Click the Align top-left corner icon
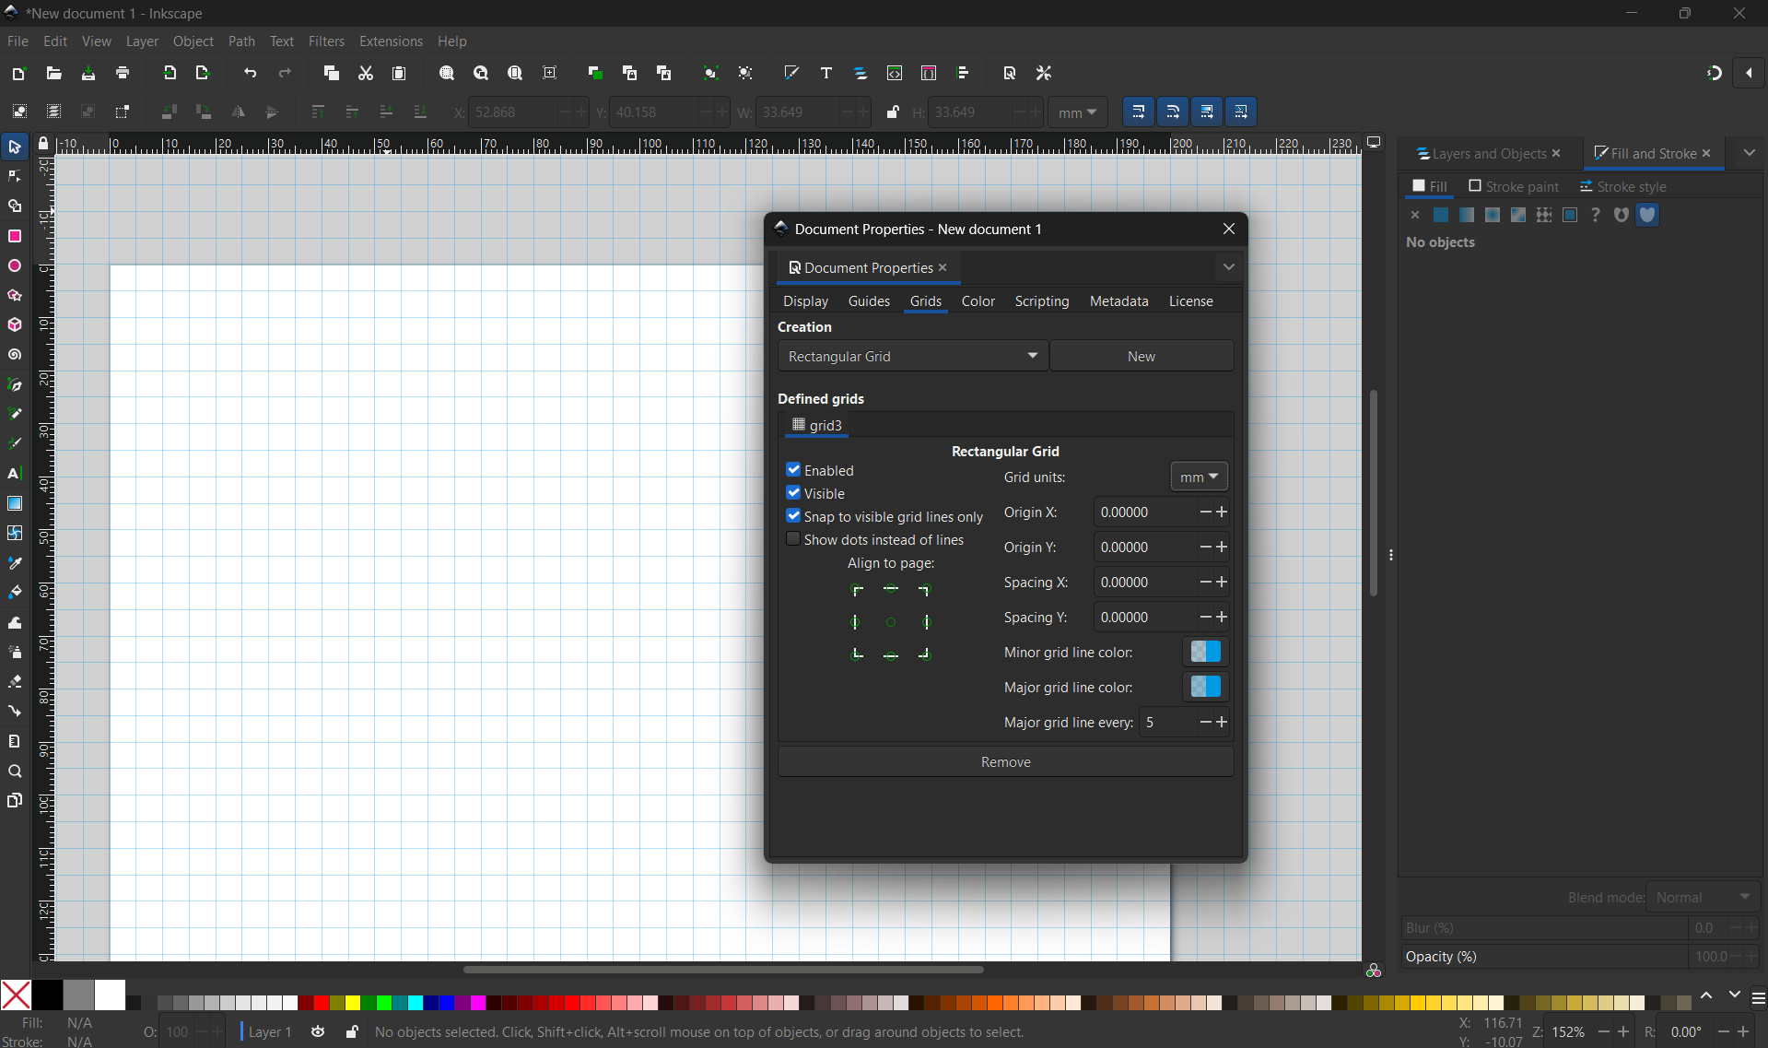 point(857,590)
